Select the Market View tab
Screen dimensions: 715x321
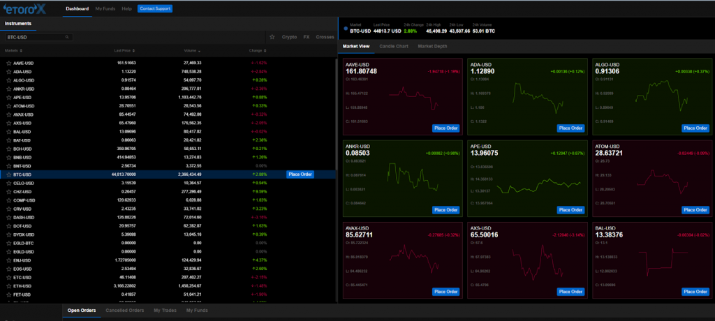[x=356, y=47]
